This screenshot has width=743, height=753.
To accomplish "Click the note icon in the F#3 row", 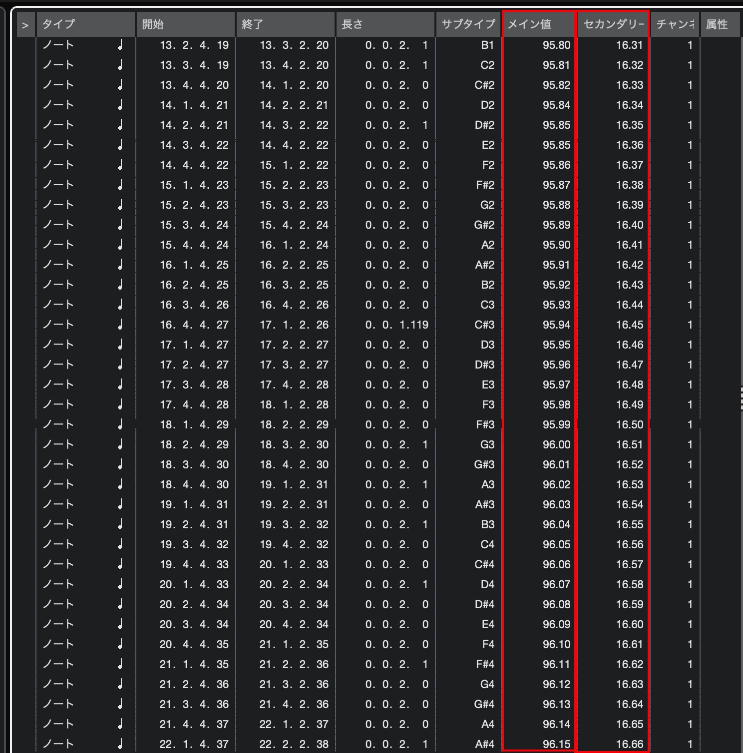I will 120,425.
